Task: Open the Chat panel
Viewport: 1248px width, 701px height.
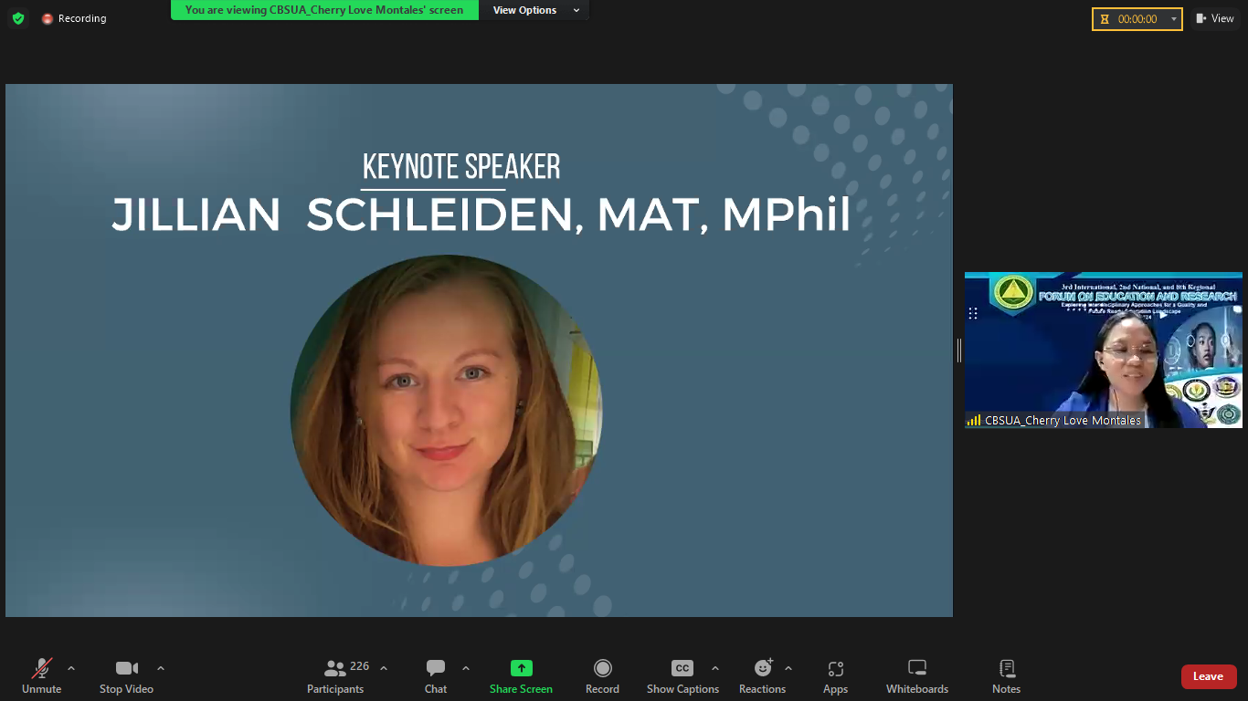Action: click(x=436, y=676)
